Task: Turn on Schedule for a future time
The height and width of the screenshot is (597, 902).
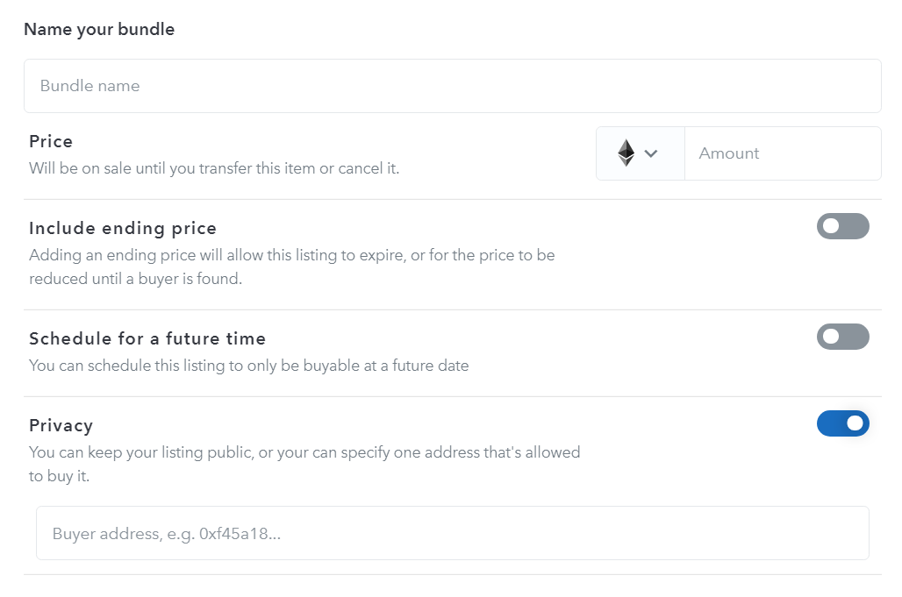Action: (842, 337)
